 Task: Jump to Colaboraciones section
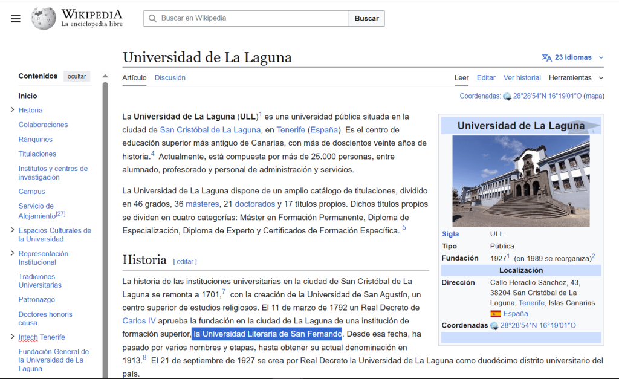pyautogui.click(x=43, y=125)
